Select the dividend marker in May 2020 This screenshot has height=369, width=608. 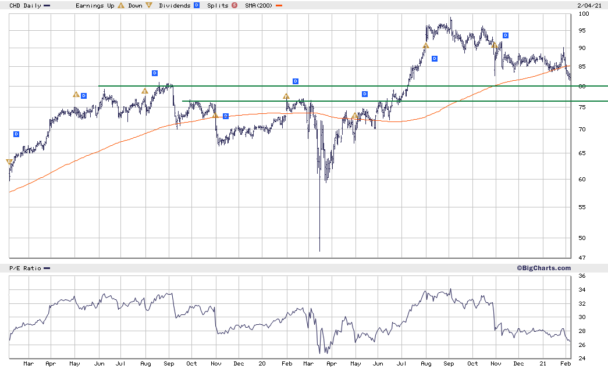click(x=365, y=94)
